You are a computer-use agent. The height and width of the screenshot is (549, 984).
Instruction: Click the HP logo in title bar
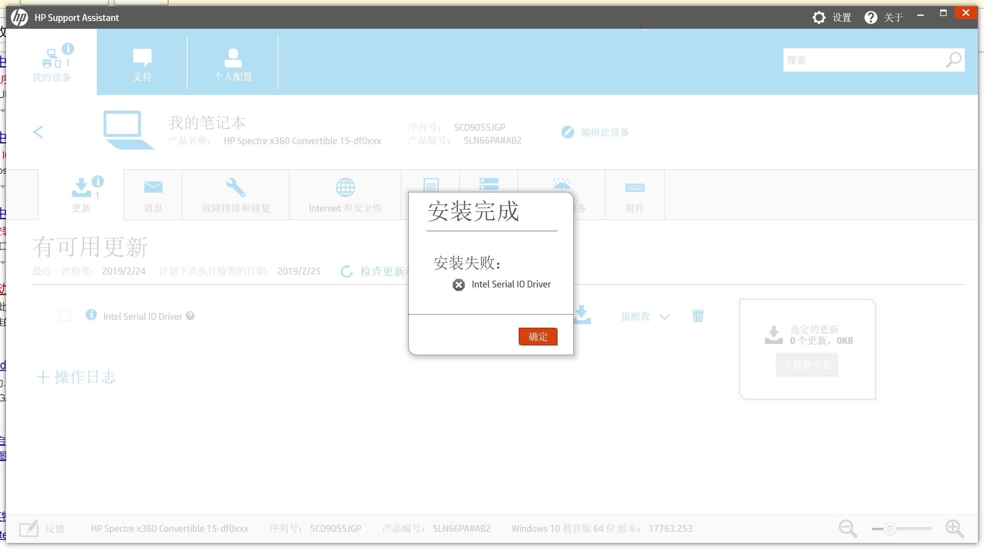click(19, 18)
